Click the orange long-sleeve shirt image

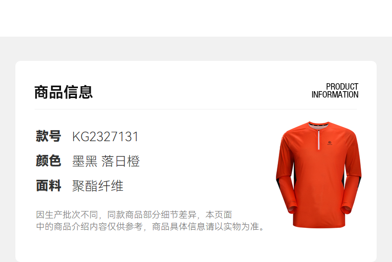(319, 175)
